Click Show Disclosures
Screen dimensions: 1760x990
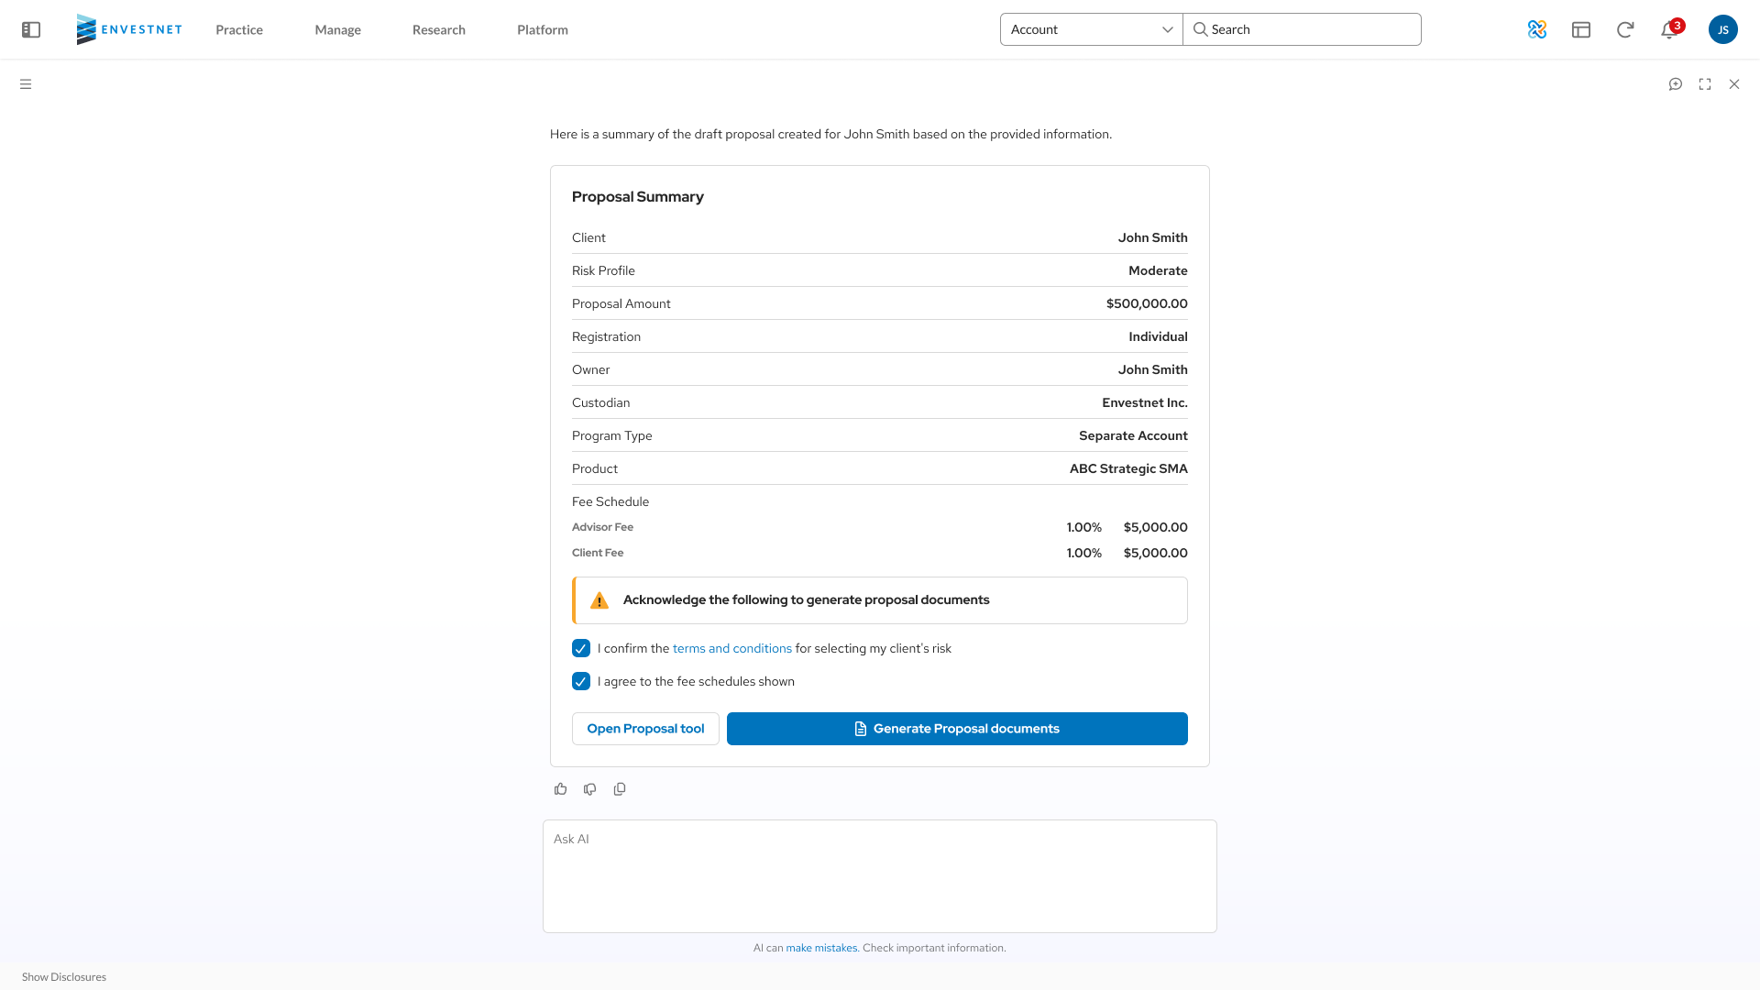64,977
